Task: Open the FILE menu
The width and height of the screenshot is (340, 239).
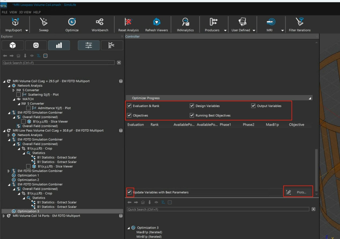Action: pyautogui.click(x=5, y=12)
